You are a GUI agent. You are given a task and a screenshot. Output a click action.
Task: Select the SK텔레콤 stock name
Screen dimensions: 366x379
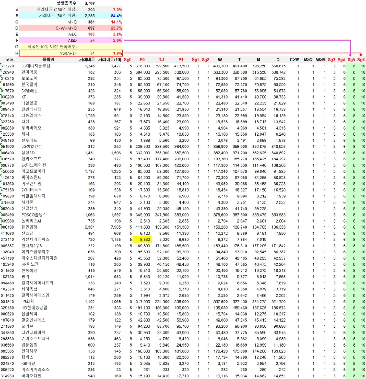(x=30, y=91)
